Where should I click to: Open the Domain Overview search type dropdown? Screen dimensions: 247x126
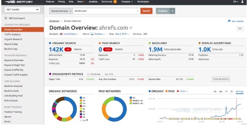click(61, 11)
